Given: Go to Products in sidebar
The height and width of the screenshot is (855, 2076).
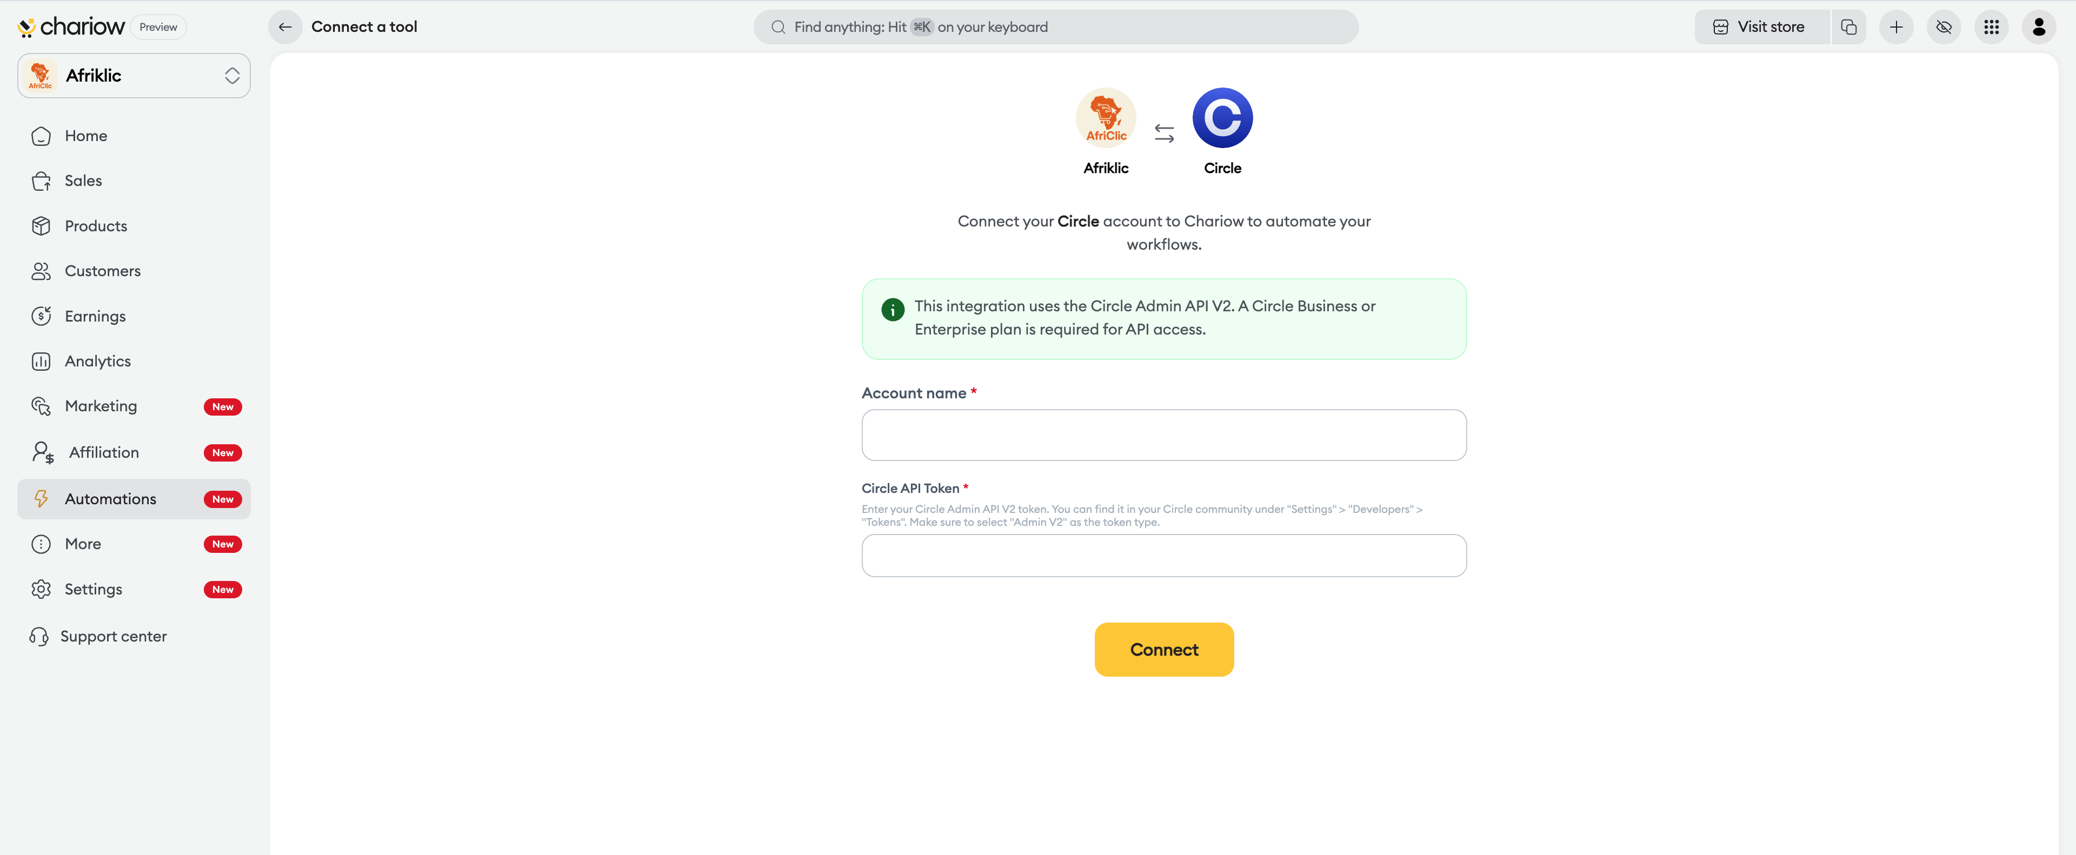Looking at the screenshot, I should click(x=95, y=225).
